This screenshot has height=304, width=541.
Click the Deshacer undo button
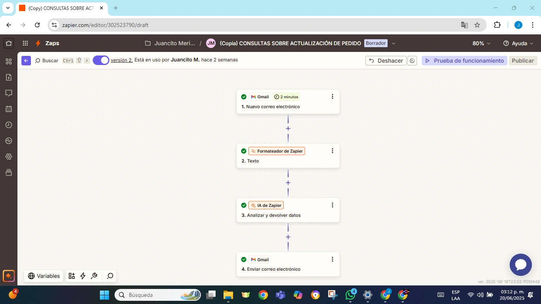386,61
